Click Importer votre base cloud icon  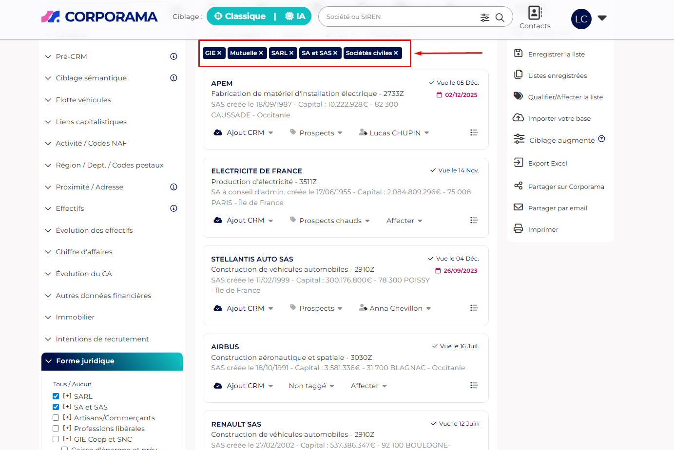(518, 118)
